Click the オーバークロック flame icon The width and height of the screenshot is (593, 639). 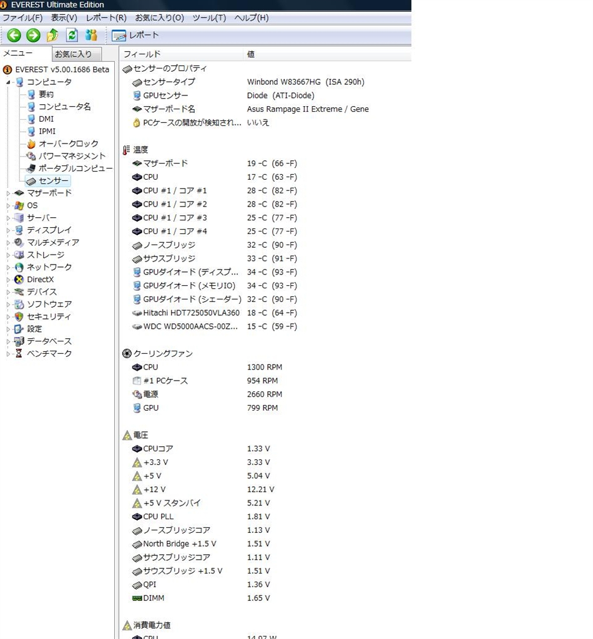tap(31, 144)
